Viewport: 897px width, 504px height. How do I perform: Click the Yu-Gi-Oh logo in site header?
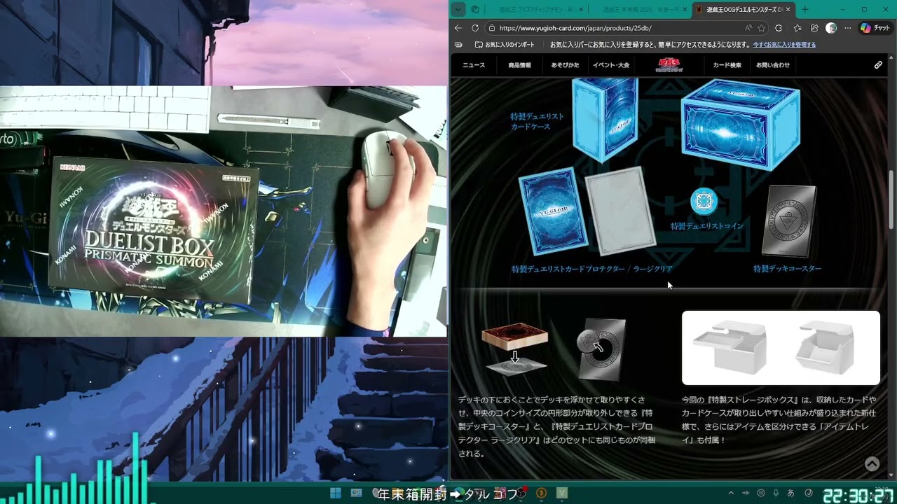(668, 65)
